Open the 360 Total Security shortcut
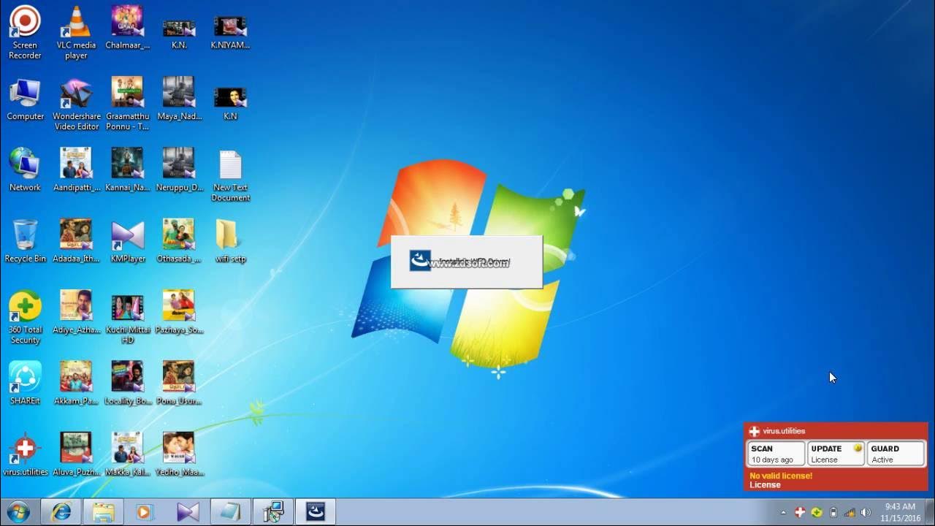Image resolution: width=935 pixels, height=526 pixels. coord(25,318)
